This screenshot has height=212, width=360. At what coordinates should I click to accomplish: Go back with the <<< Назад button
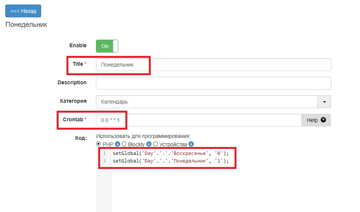click(x=23, y=11)
